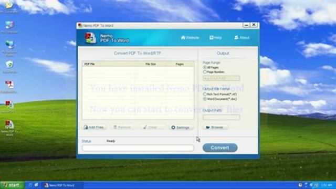The height and width of the screenshot is (189, 336).
Task: Minimize the Nemo PDF To Word window
Action: pos(246,25)
